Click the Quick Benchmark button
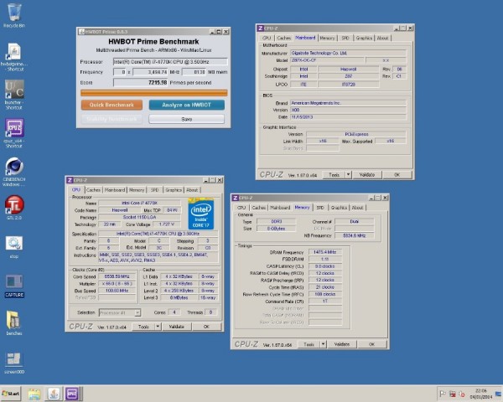 [x=111, y=105]
